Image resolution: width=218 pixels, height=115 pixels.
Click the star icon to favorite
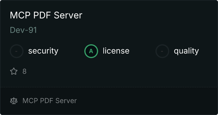pyautogui.click(x=14, y=71)
